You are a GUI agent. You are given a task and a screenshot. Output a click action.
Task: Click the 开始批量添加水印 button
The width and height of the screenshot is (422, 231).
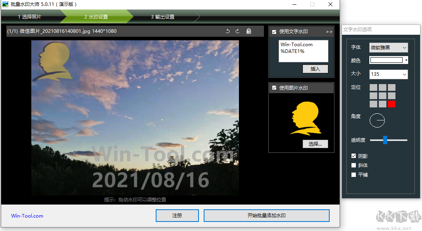tap(266, 216)
